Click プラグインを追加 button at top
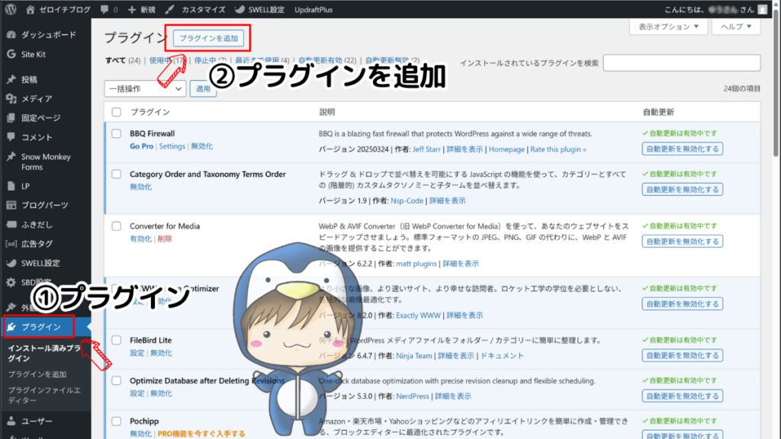 (208, 38)
